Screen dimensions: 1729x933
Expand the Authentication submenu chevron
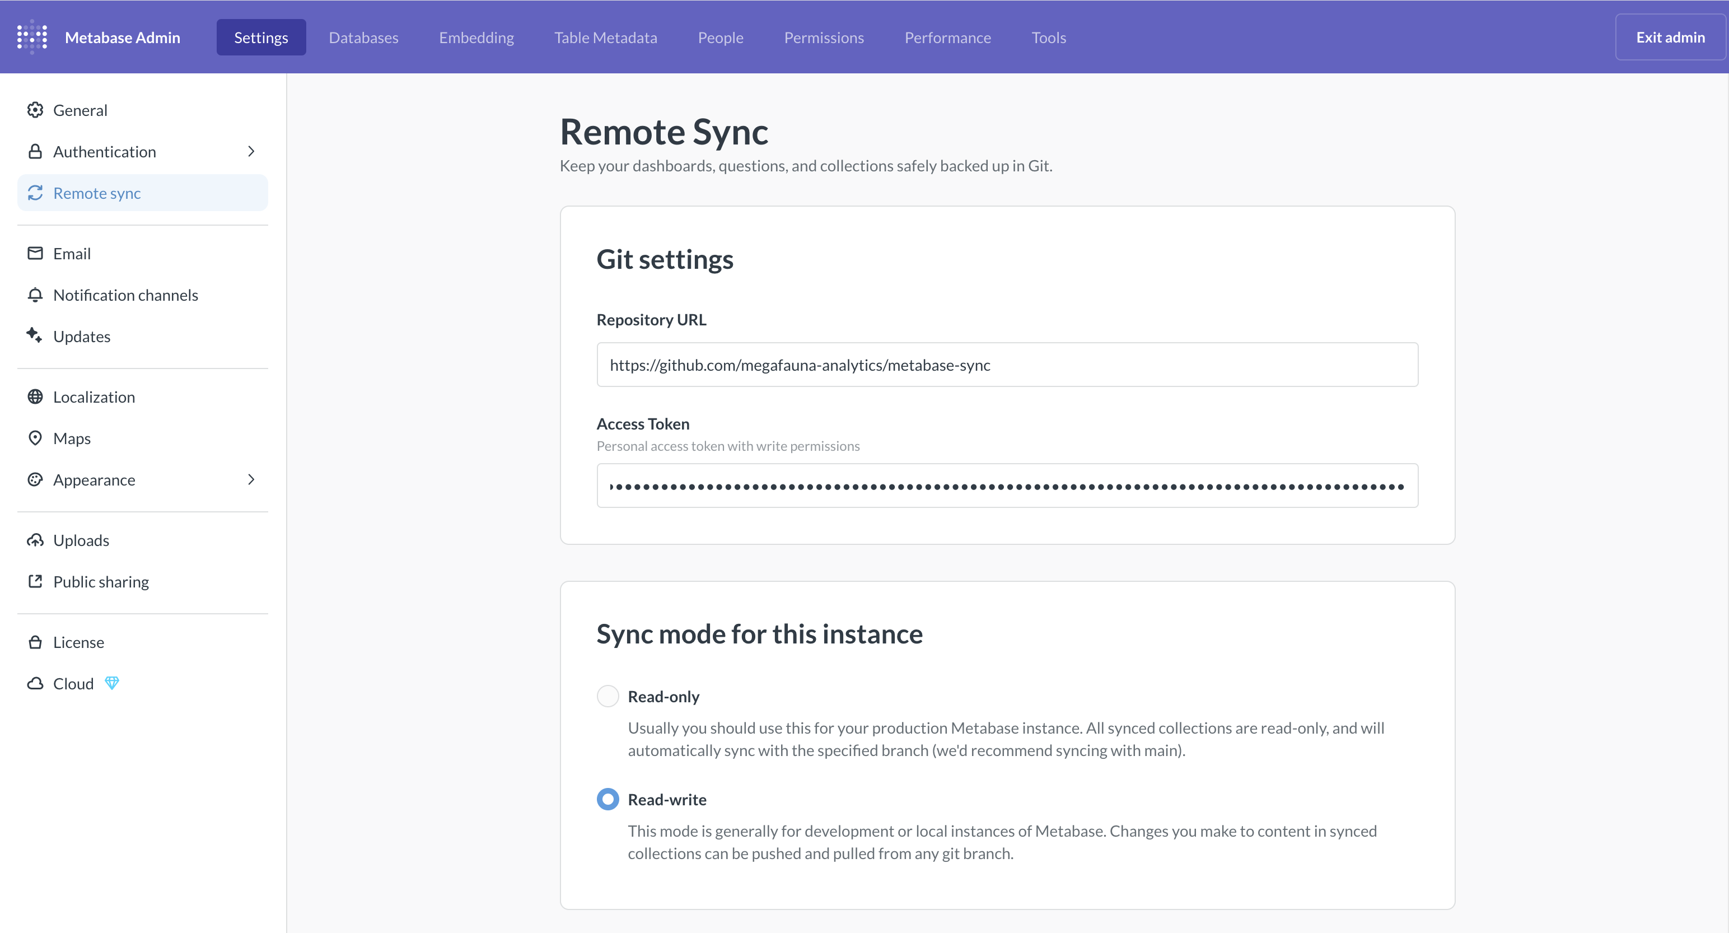coord(251,152)
